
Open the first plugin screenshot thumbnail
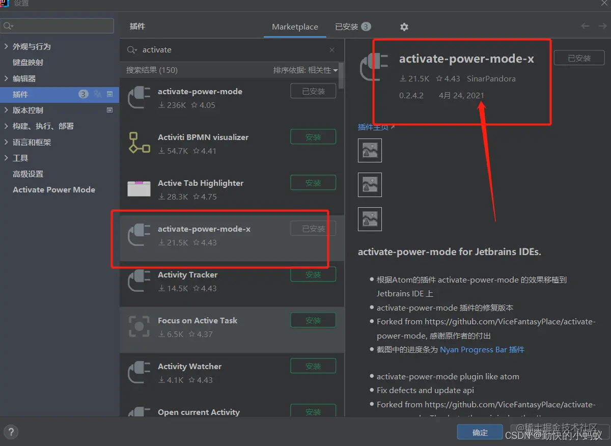tap(370, 150)
